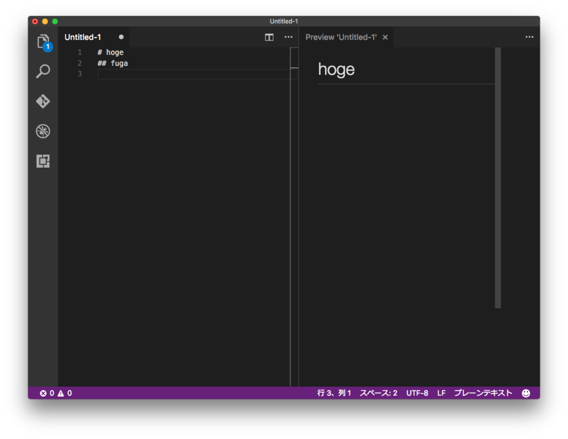The image size is (568, 439).
Task: Open more actions in Untitled-1 editor group
Action: pos(288,37)
